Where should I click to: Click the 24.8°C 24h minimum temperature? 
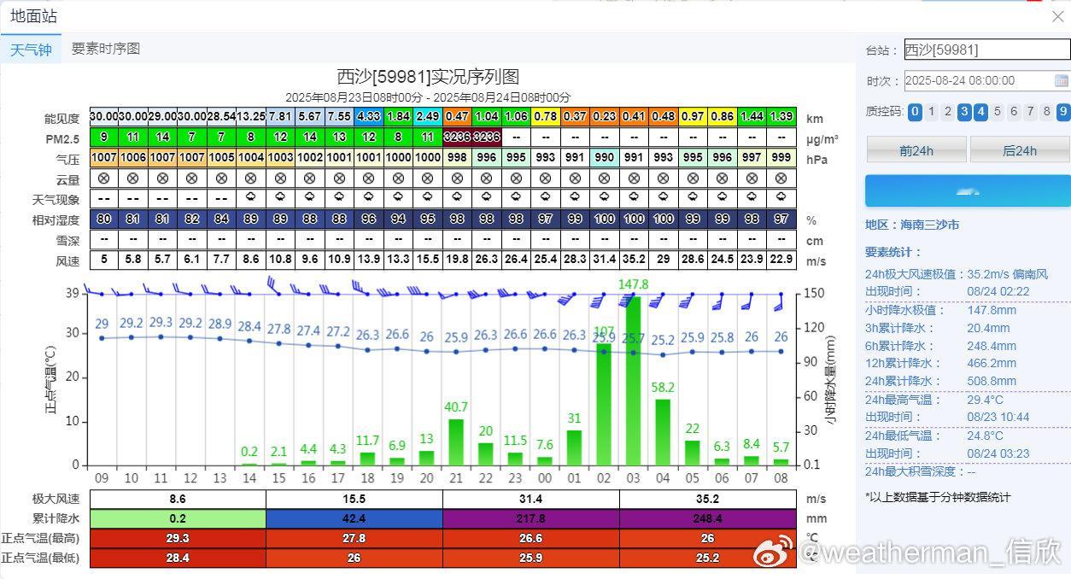[x=986, y=436]
